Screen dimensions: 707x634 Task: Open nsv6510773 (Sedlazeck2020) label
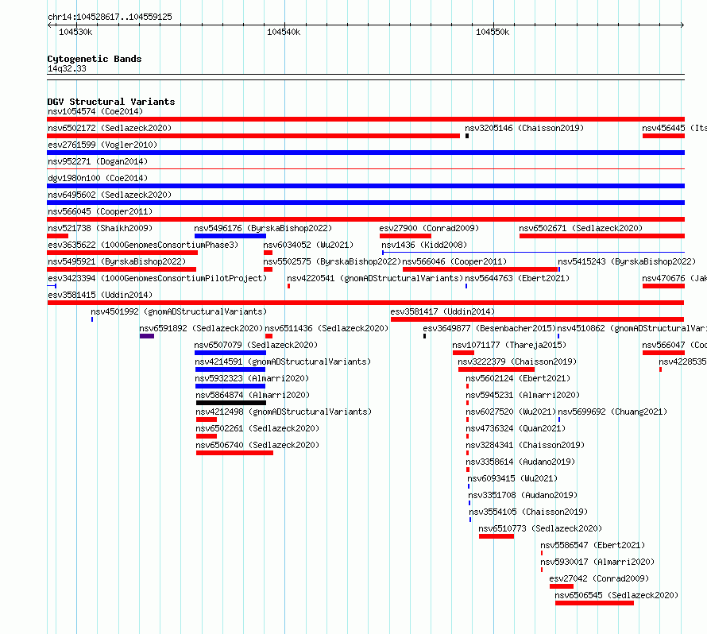tap(540, 528)
